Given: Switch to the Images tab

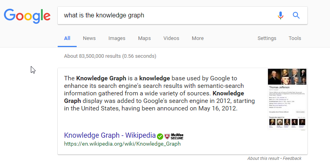Looking at the screenshot, I should [117, 38].
